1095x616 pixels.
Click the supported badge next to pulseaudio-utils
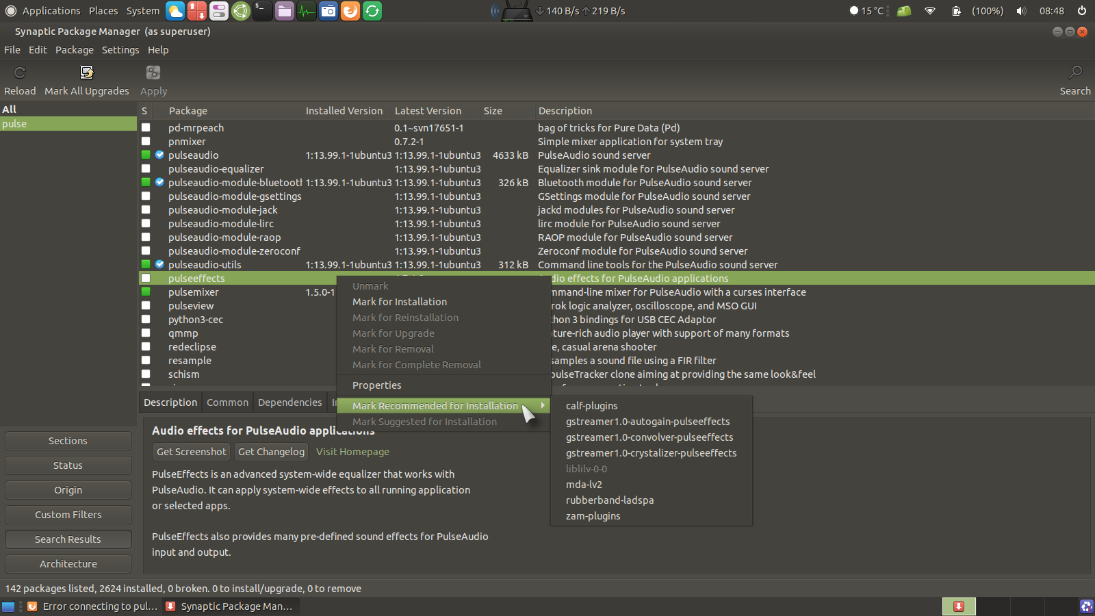click(x=159, y=264)
